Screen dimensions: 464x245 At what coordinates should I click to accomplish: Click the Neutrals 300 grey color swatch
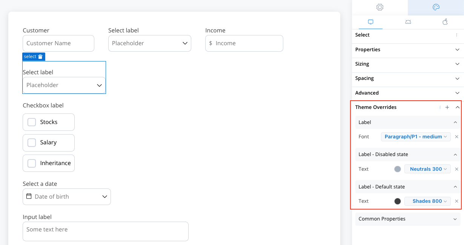[398, 169]
